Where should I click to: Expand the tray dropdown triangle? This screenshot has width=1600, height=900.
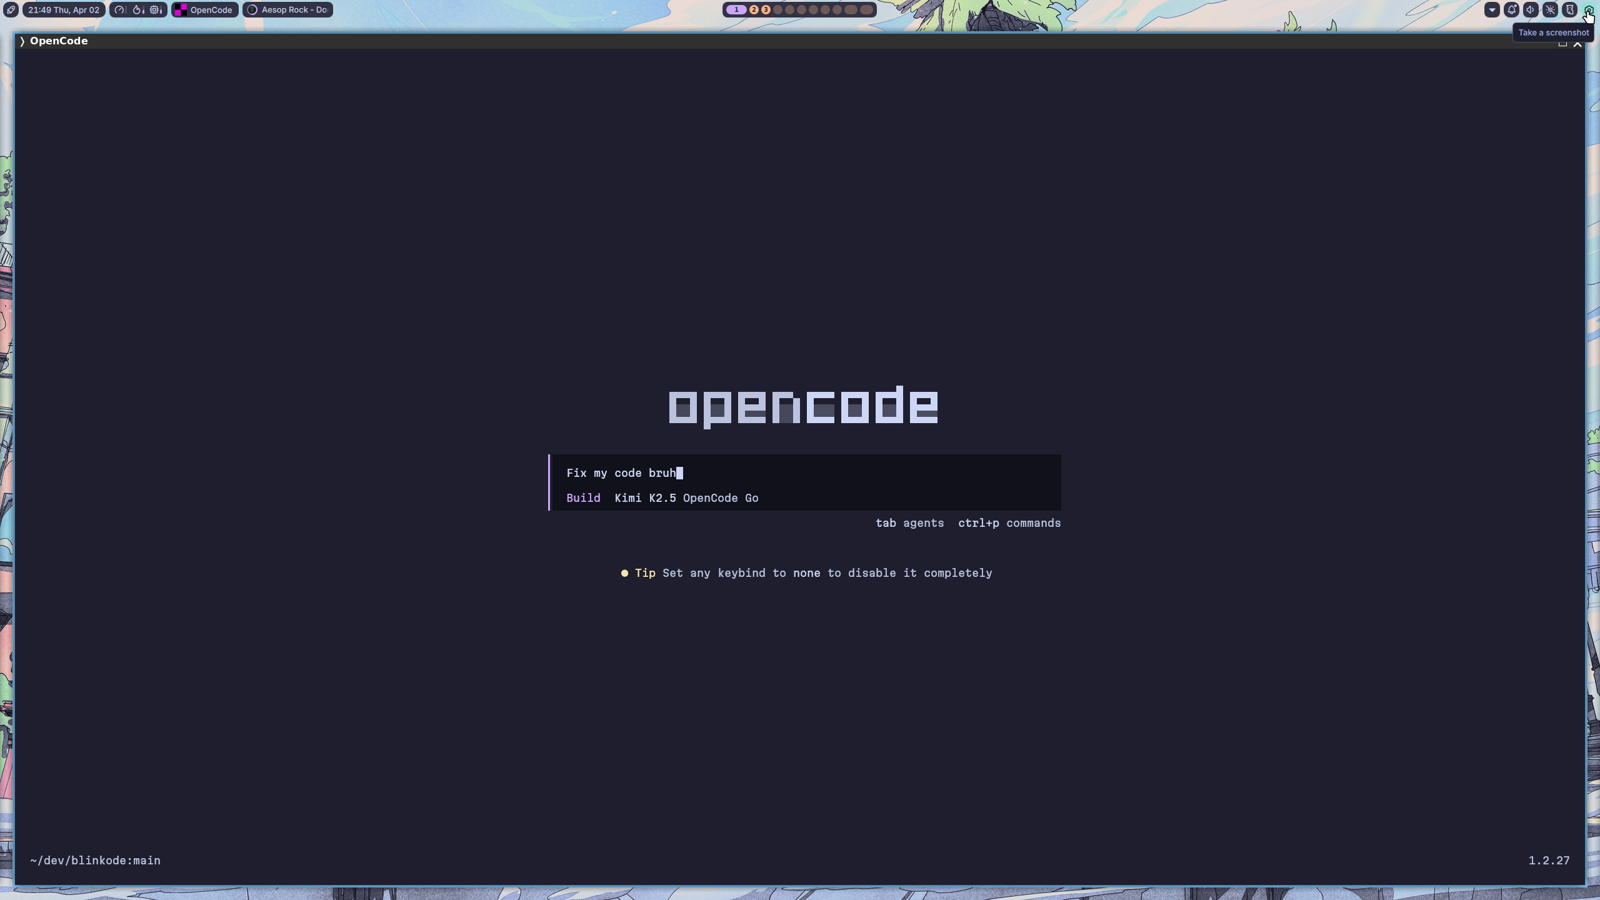[1492, 10]
